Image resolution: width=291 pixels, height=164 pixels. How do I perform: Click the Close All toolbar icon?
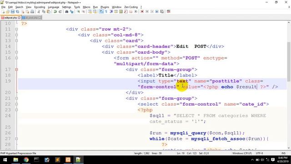[27, 11]
